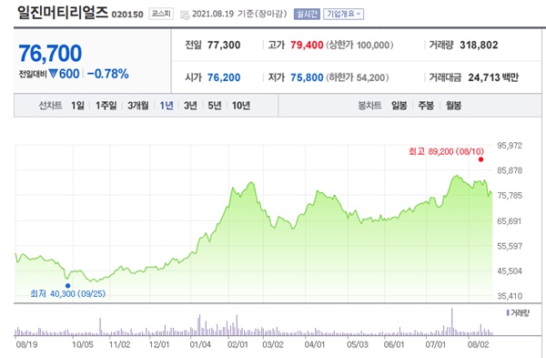
Task: Click the 코스피 market badge
Action: 161,14
